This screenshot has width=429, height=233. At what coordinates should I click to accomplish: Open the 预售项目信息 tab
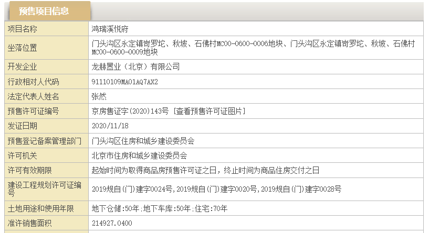click(x=50, y=11)
